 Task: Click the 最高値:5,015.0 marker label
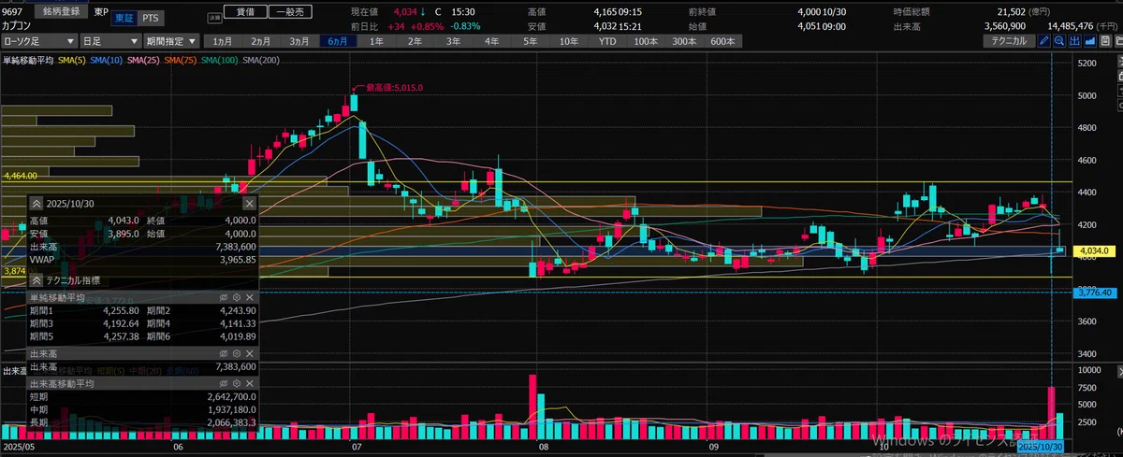point(394,87)
